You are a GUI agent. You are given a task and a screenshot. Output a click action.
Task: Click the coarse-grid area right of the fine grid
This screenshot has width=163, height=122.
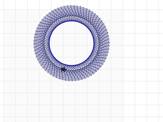(143, 61)
